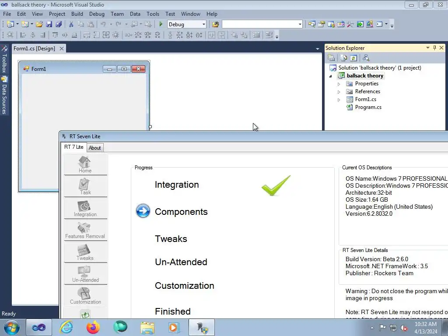The image size is (448, 336).
Task: Select Program.cs in Solution Explorer
Action: [x=368, y=107]
